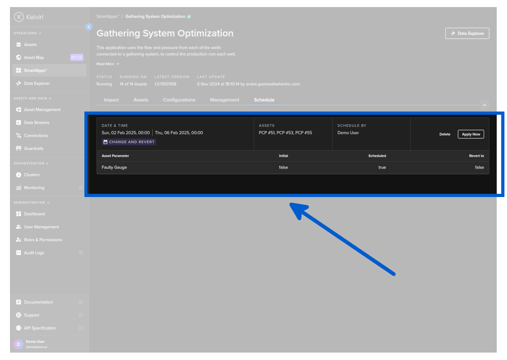Image resolution: width=507 pixels, height=360 pixels.
Task: Click the Kelvin logo icon
Action: (x=19, y=17)
